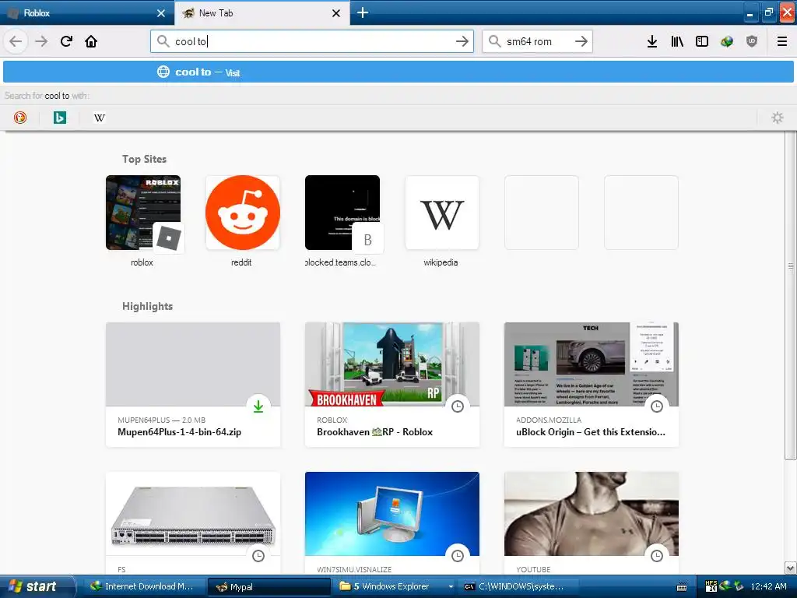
Task: Click the history clock icon on Brookhaven card
Action: click(458, 406)
